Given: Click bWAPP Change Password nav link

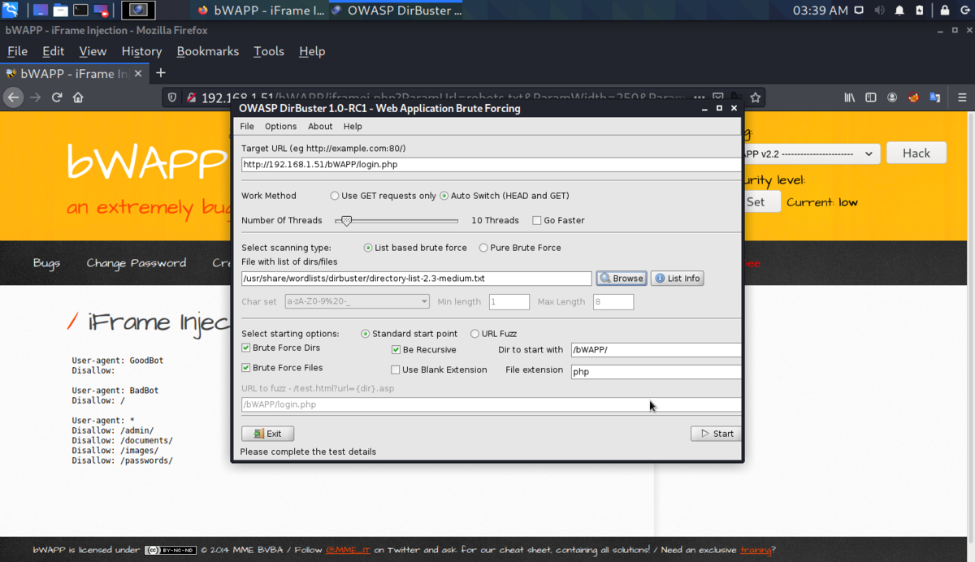Looking at the screenshot, I should (x=136, y=263).
